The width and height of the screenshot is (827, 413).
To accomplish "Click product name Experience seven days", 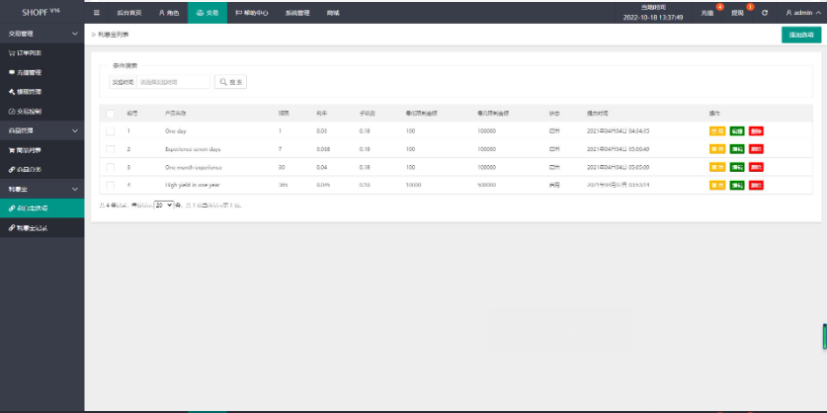I will [x=193, y=149].
